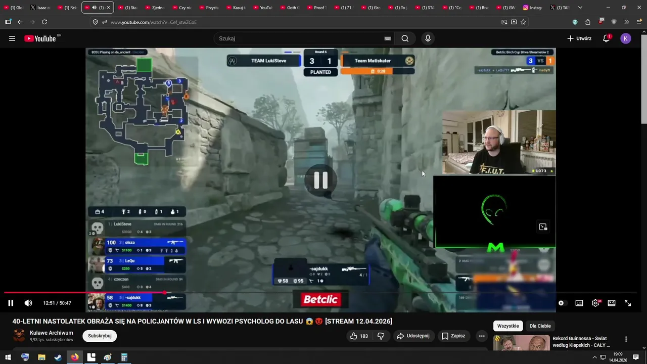This screenshot has height=364, width=647.
Task: Open extensions puzzle-piece menu
Action: (x=587, y=22)
